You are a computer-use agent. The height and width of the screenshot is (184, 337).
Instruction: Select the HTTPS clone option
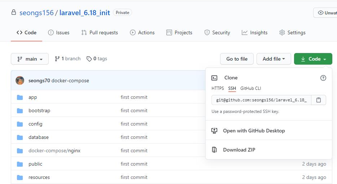[x=218, y=88]
